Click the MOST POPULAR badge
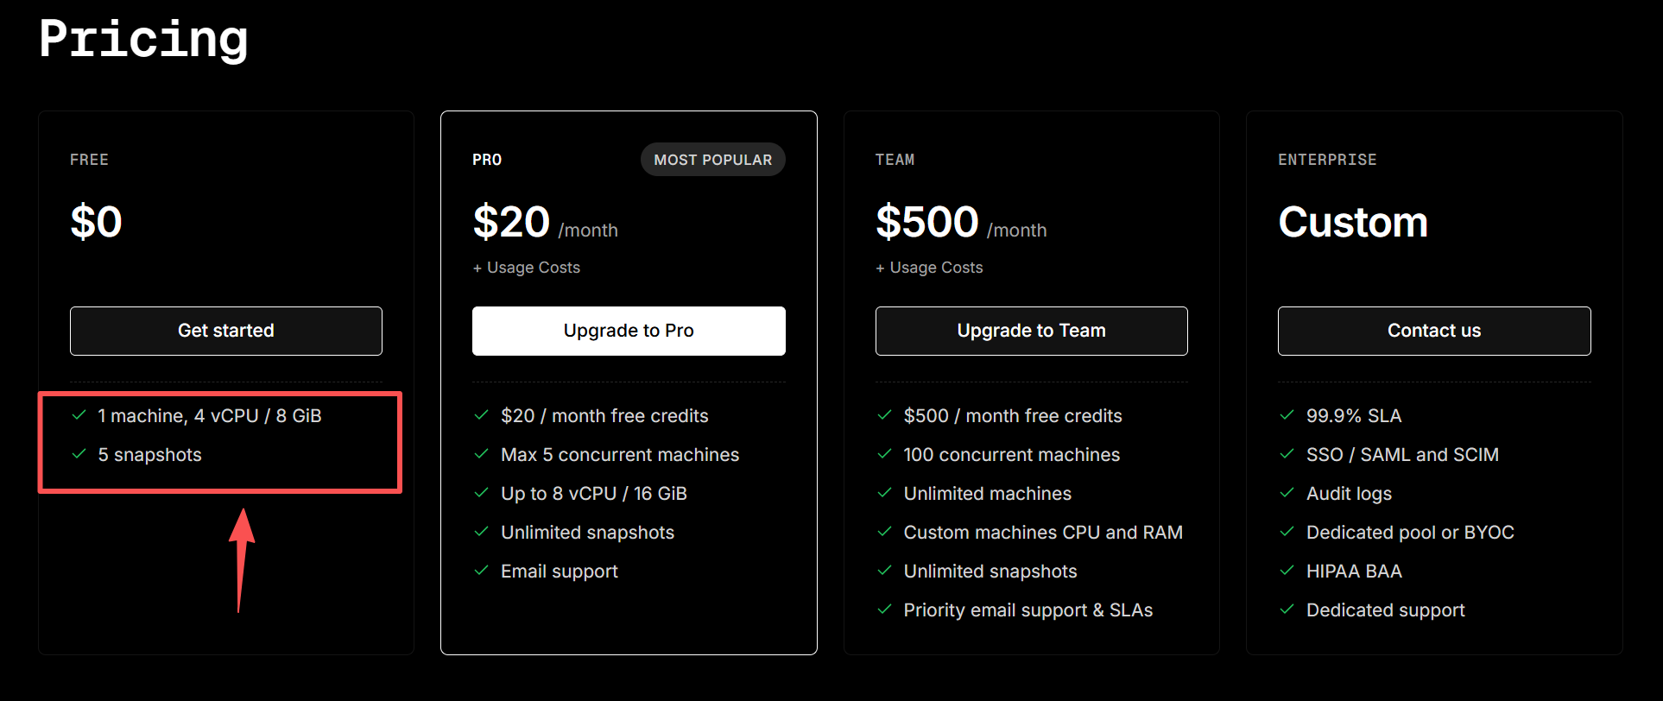Image resolution: width=1663 pixels, height=701 pixels. tap(713, 160)
